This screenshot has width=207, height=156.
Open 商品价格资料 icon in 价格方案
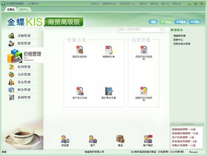pos(80,50)
